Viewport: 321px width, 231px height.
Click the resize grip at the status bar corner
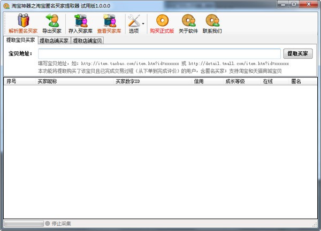tap(315, 225)
